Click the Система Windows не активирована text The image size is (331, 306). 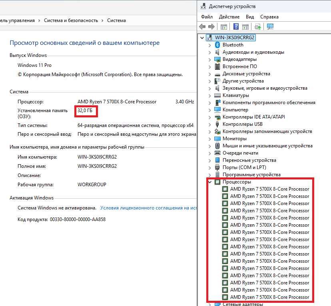57,208
